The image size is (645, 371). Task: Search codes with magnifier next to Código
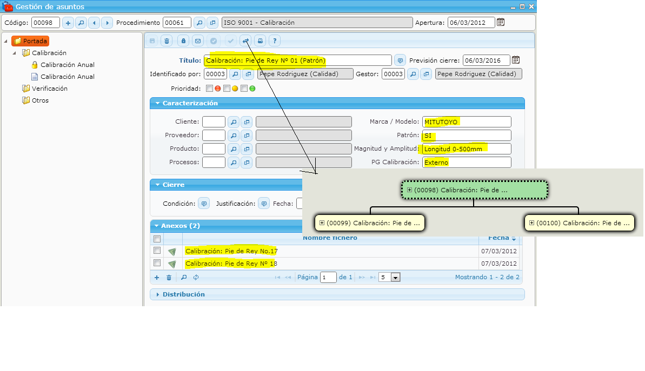pos(81,23)
